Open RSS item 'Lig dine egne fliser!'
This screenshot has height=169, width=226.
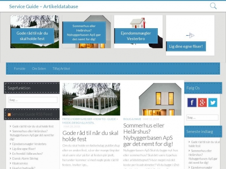click(x=24, y=149)
